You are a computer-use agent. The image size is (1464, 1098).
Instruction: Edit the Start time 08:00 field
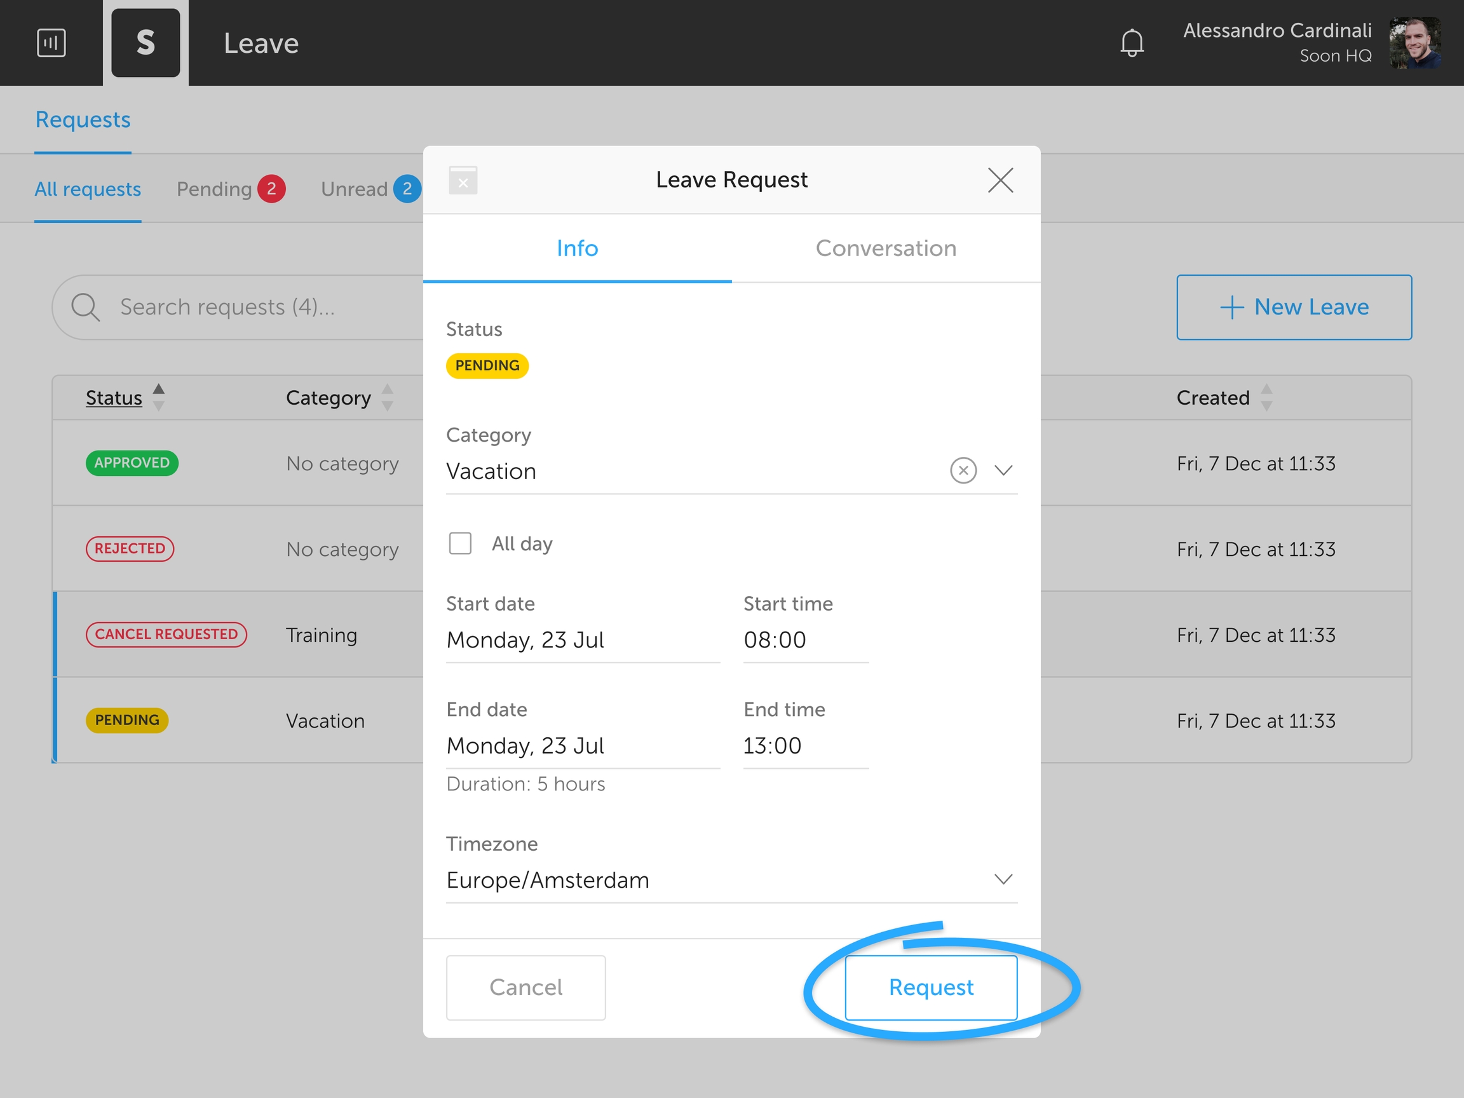(805, 640)
